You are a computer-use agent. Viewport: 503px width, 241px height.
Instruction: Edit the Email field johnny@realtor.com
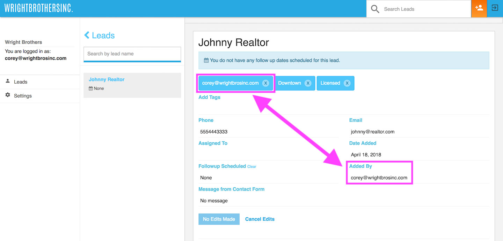[x=419, y=132]
